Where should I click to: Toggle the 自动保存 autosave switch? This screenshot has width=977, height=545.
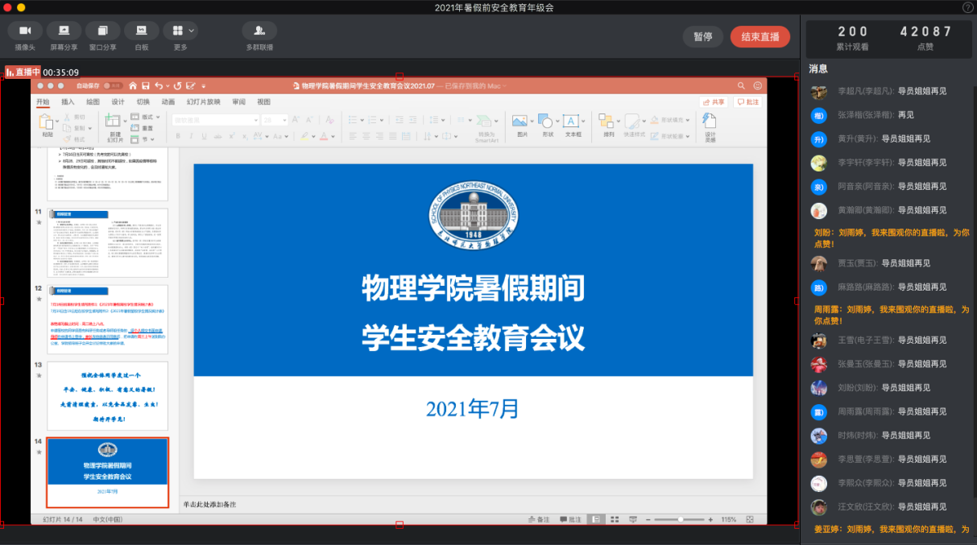113,85
